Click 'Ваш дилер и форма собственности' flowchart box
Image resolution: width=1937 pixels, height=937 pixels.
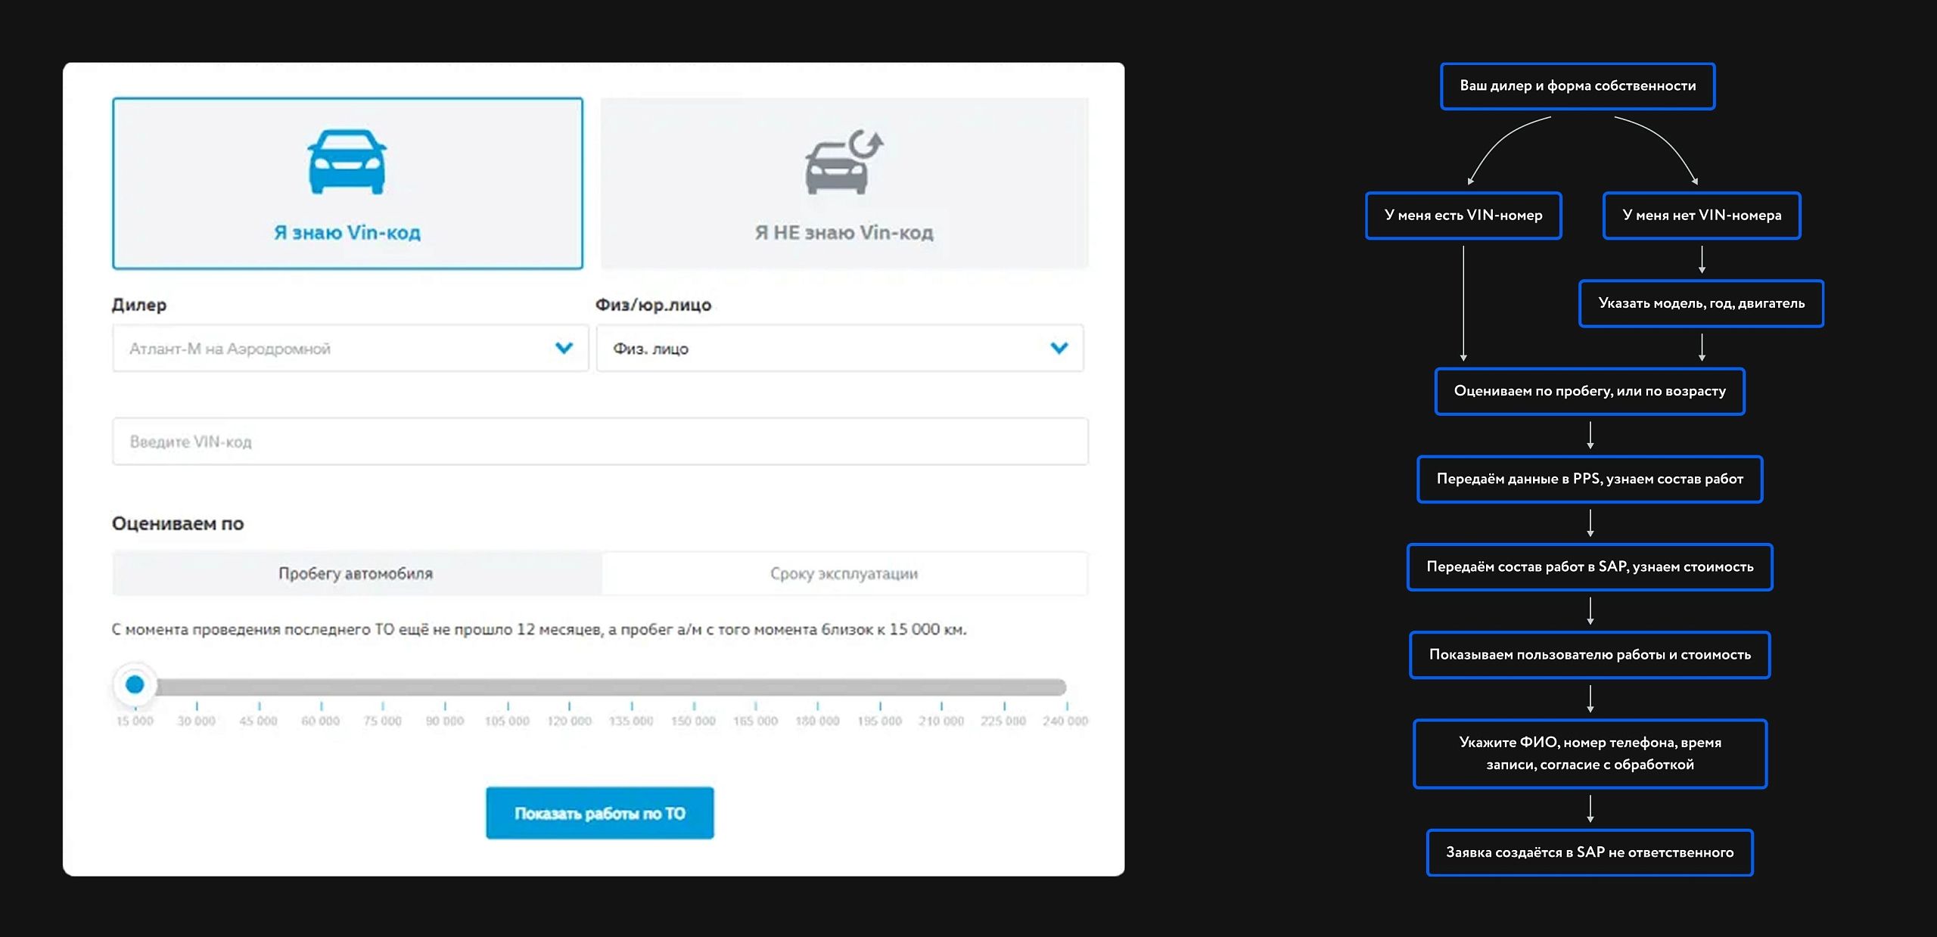click(1577, 86)
